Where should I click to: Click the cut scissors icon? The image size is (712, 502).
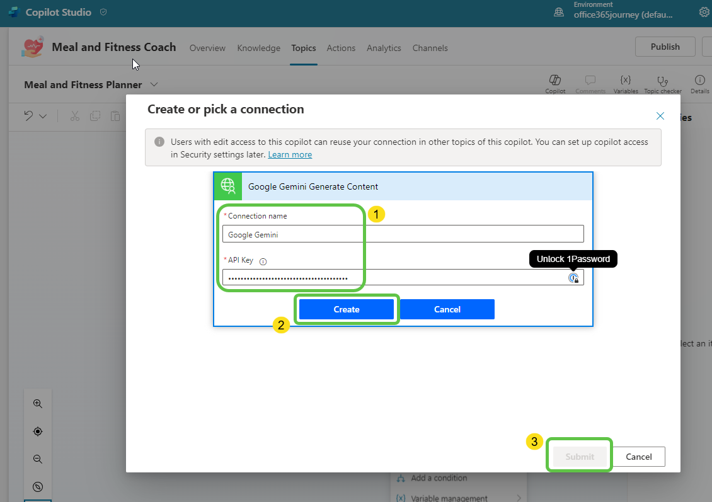coord(75,116)
